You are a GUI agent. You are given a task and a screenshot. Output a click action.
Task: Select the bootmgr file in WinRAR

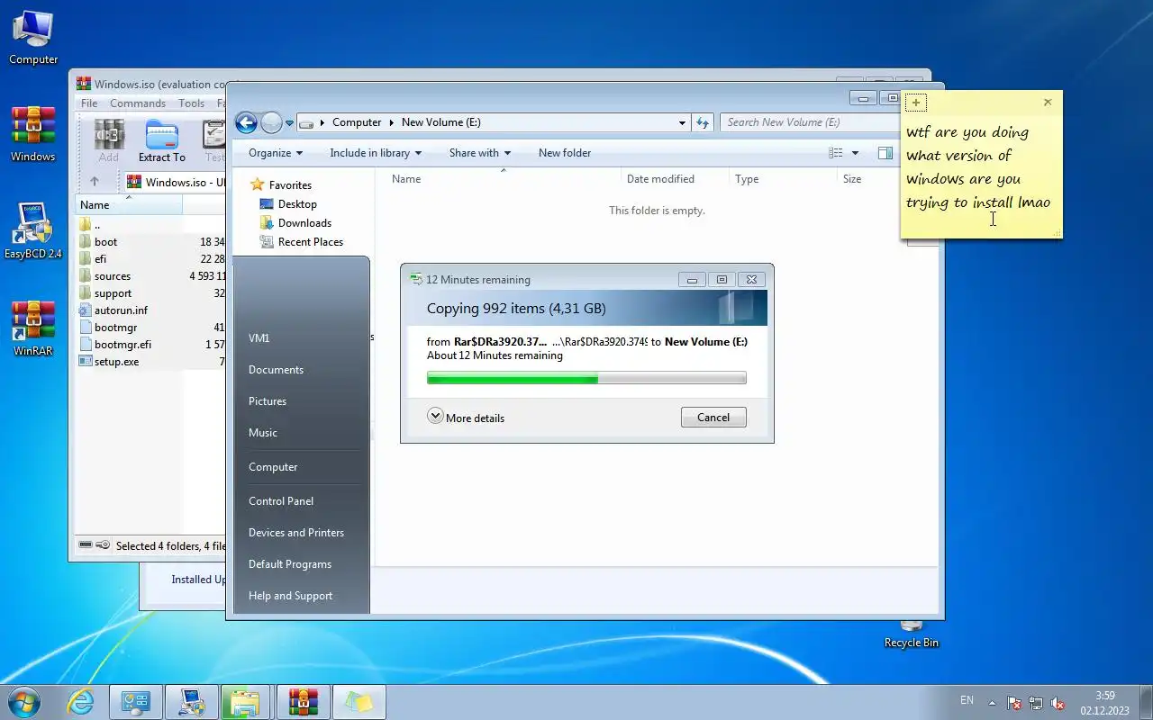(x=115, y=328)
